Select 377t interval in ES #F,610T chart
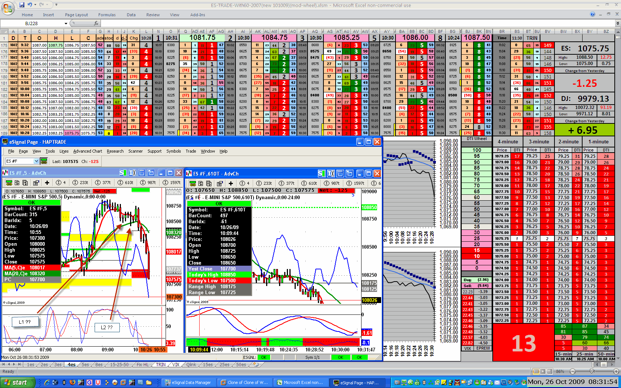This screenshot has width=621, height=388. tap(287, 183)
